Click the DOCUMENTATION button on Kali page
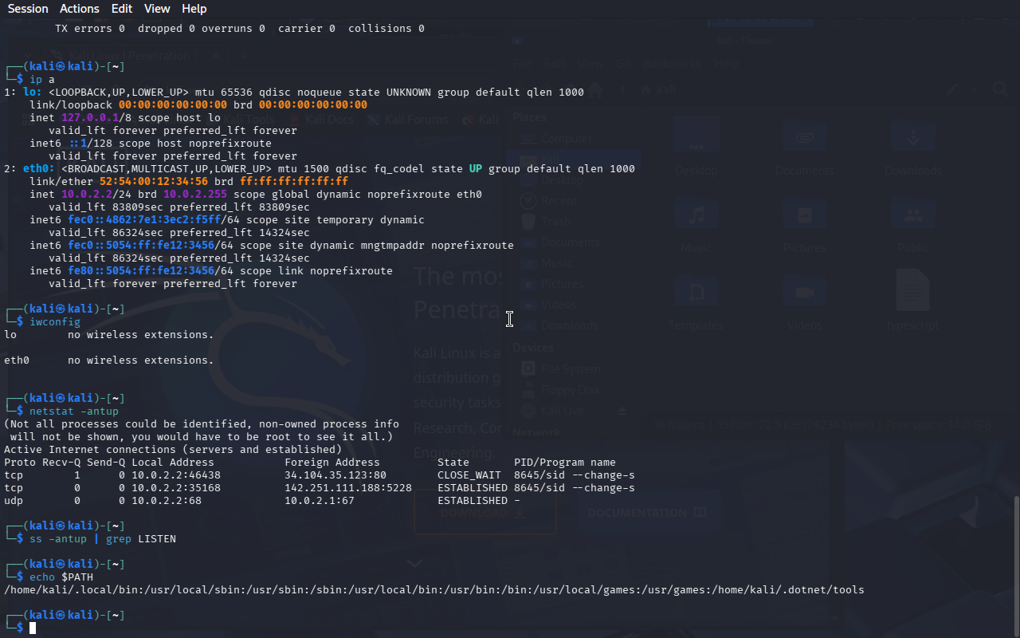 pyautogui.click(x=647, y=513)
